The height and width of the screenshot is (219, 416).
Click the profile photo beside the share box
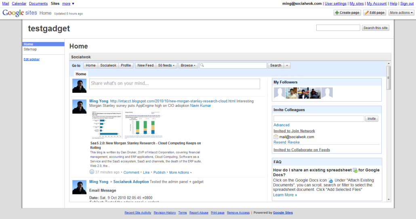[79, 86]
